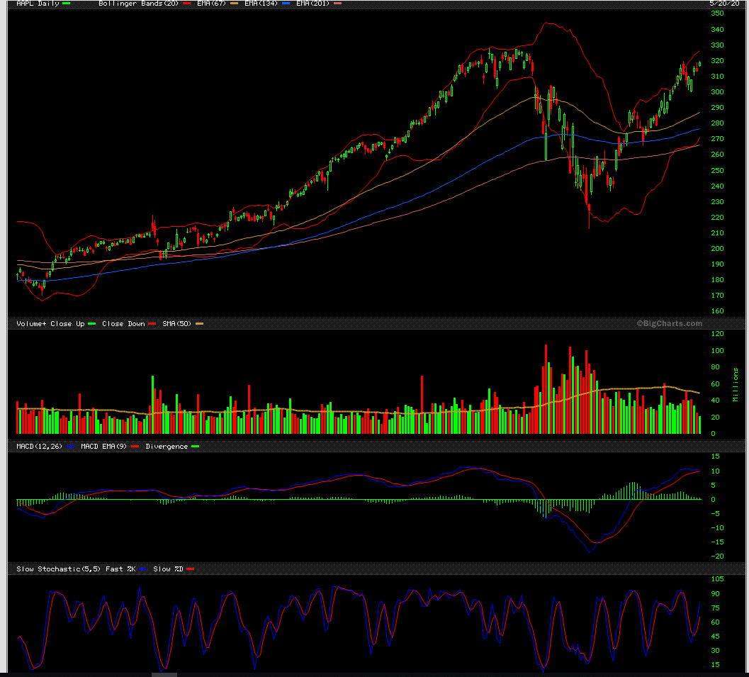This screenshot has width=749, height=677.
Task: Click the 160 price axis value
Action: click(717, 311)
